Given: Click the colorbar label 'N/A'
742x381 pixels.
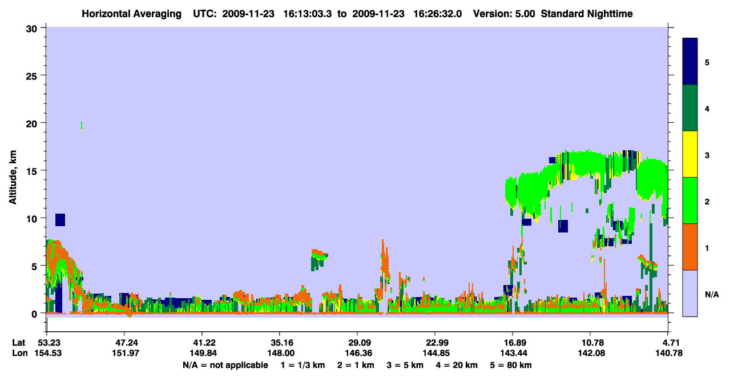Looking at the screenshot, I should point(711,294).
